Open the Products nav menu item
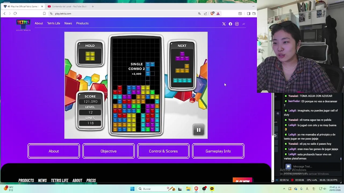This screenshot has width=344, height=193. [x=82, y=23]
